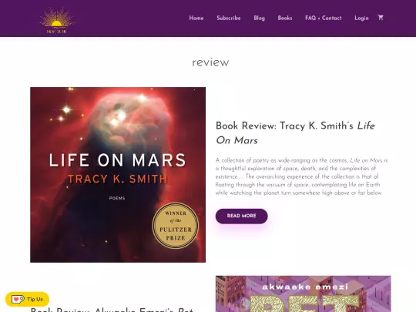Click the review page heading
Screen dimensions: 416x312
pos(210,62)
